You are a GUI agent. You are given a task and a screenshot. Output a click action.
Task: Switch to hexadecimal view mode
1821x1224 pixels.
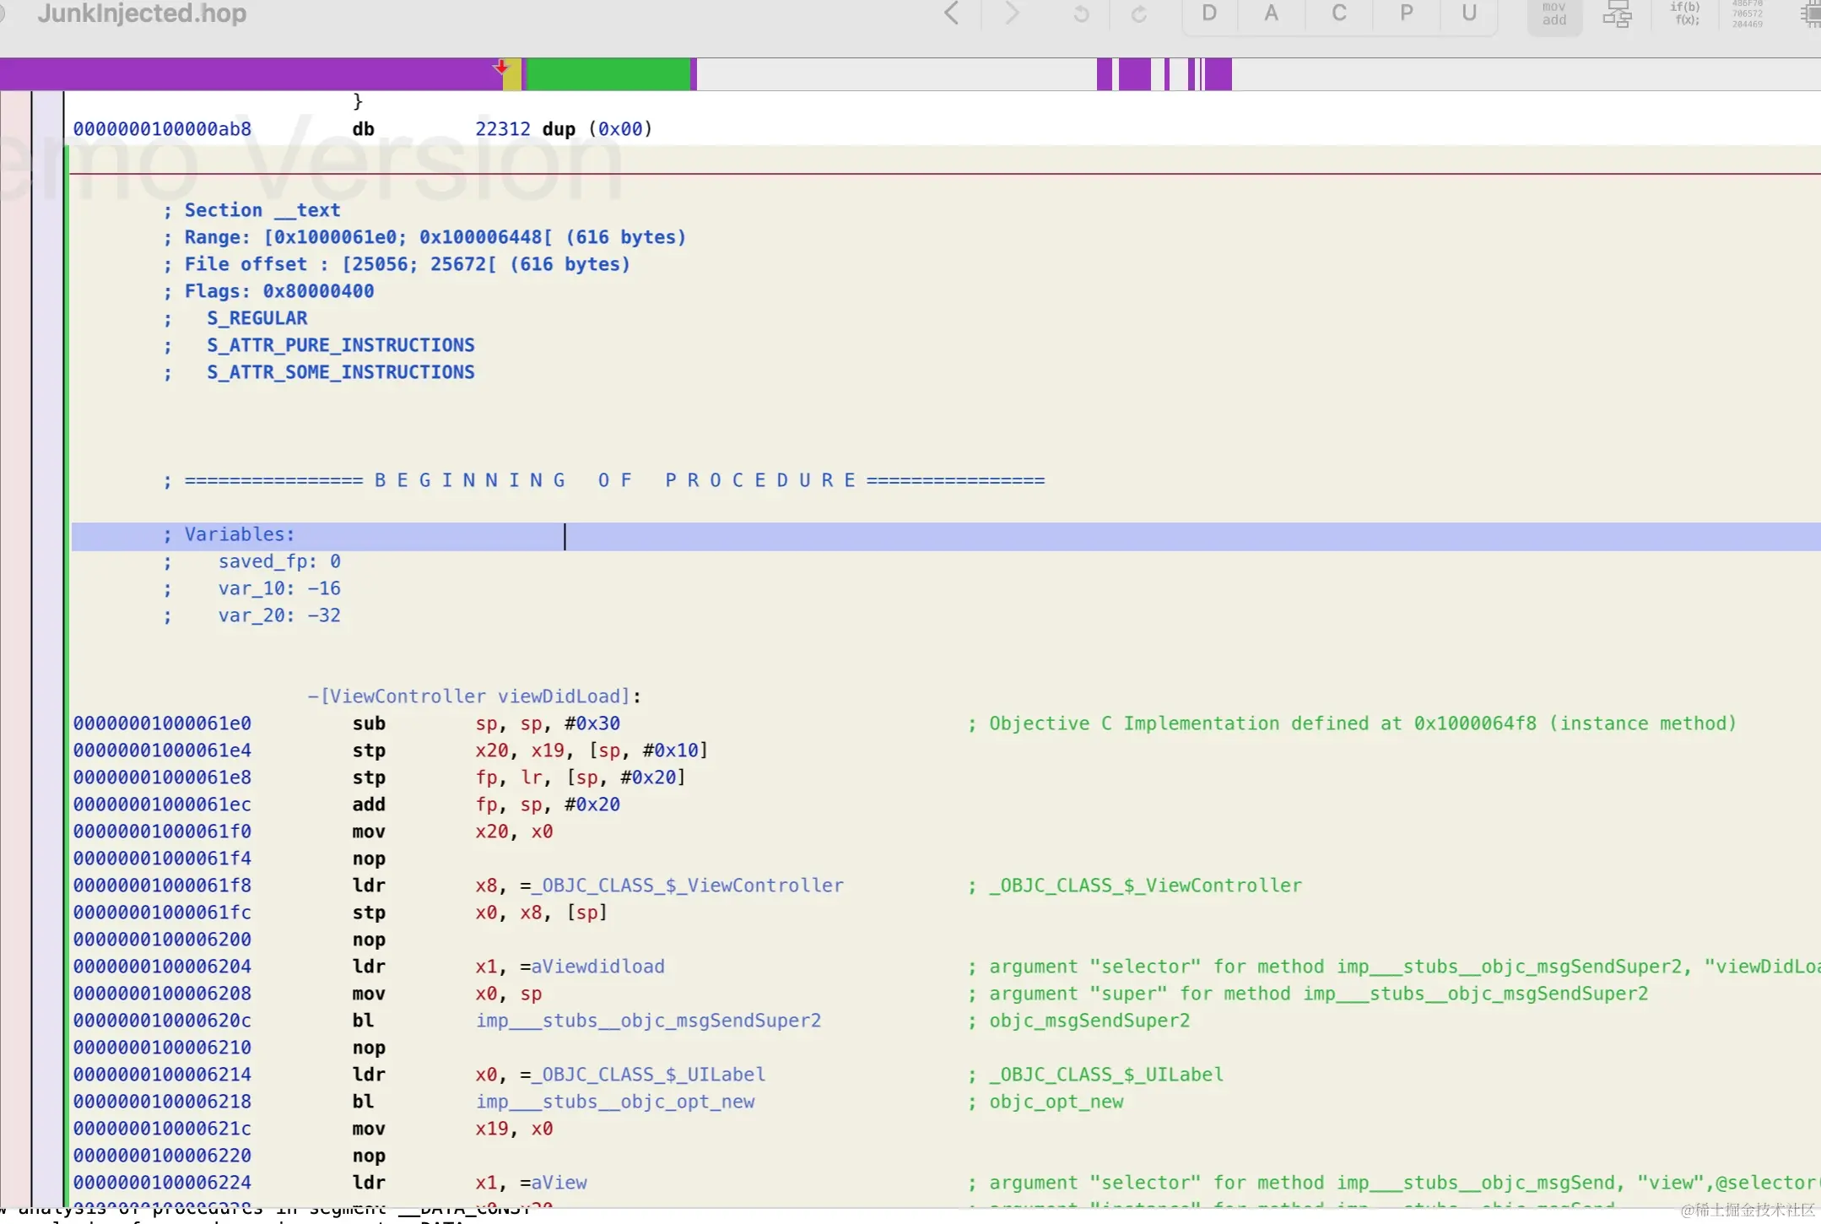1747,14
